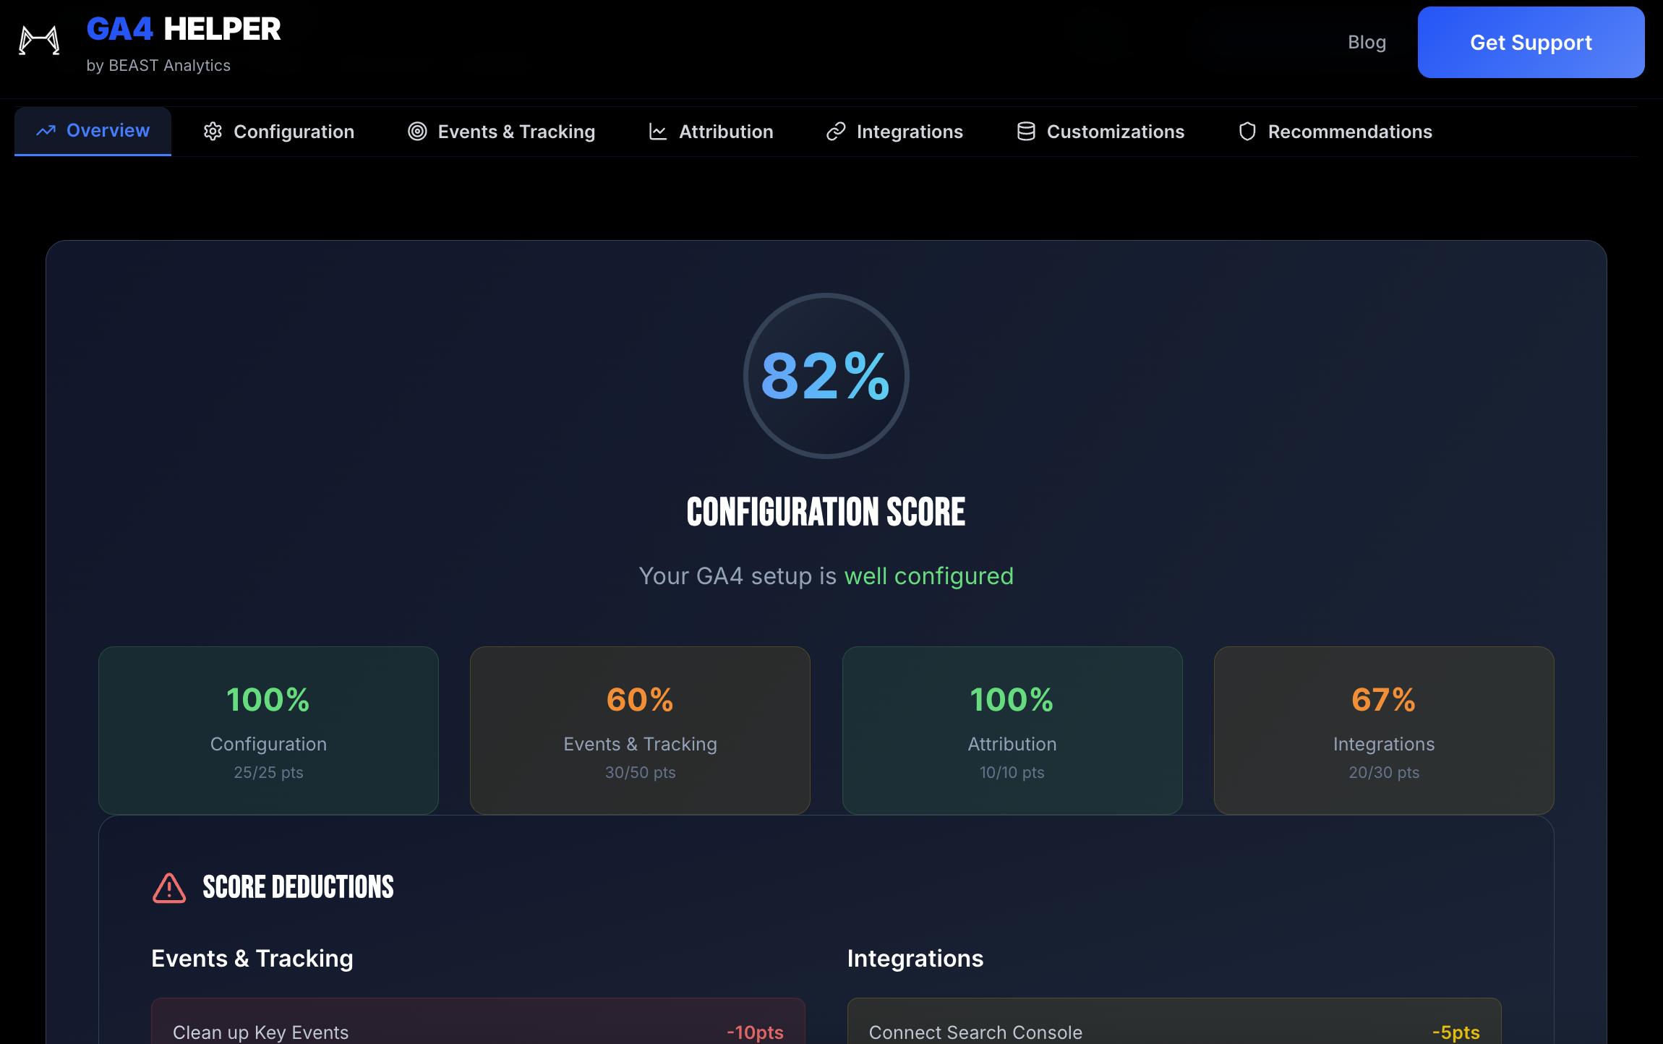Select the Integrations tab

(x=895, y=132)
